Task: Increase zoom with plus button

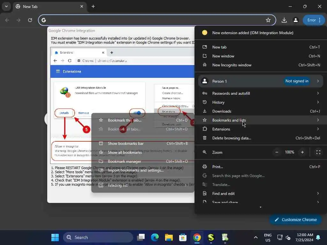Action: (302, 152)
